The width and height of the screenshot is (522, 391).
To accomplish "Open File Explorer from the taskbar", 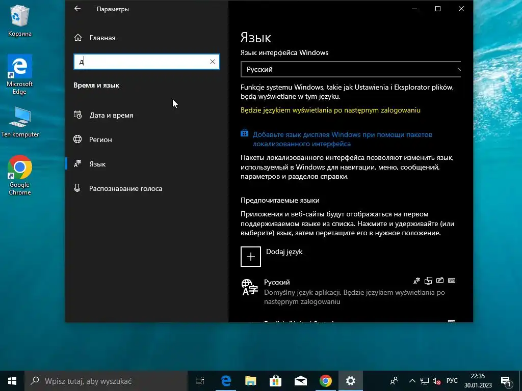I will (x=251, y=381).
